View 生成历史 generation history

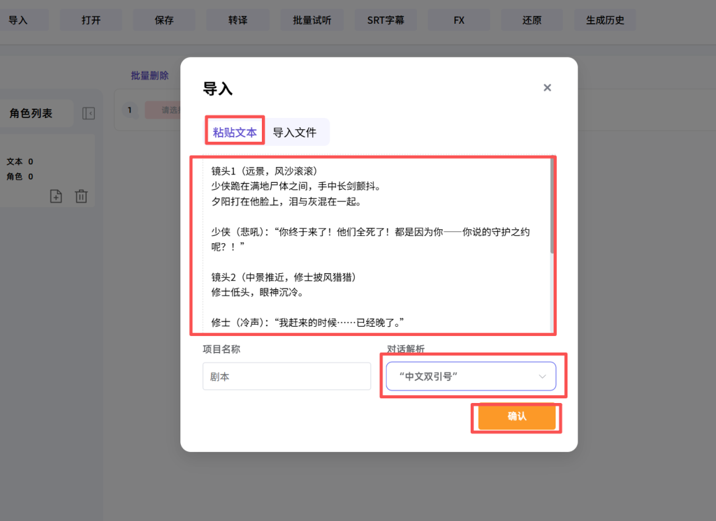tap(605, 20)
